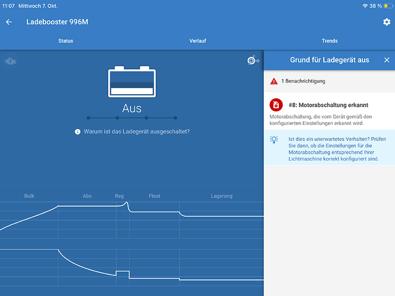Click the lightbulb hint icon
This screenshot has height=296, width=395.
(x=274, y=140)
